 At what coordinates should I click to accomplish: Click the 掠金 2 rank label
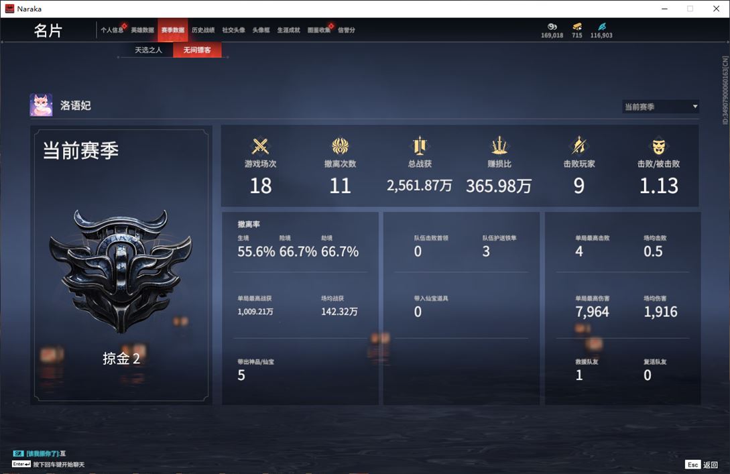coord(121,359)
